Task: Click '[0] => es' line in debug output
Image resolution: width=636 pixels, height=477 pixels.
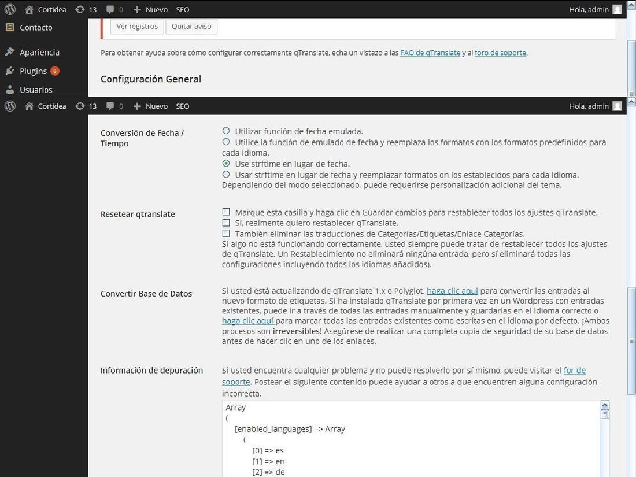Action: point(268,450)
